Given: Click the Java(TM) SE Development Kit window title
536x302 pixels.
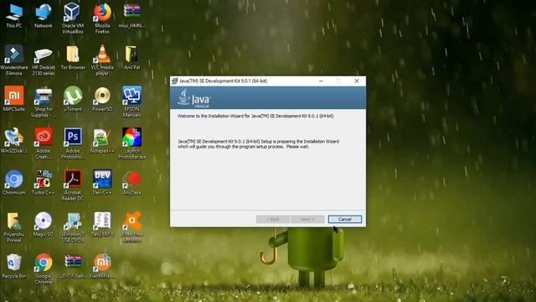Looking at the screenshot, I should [224, 81].
